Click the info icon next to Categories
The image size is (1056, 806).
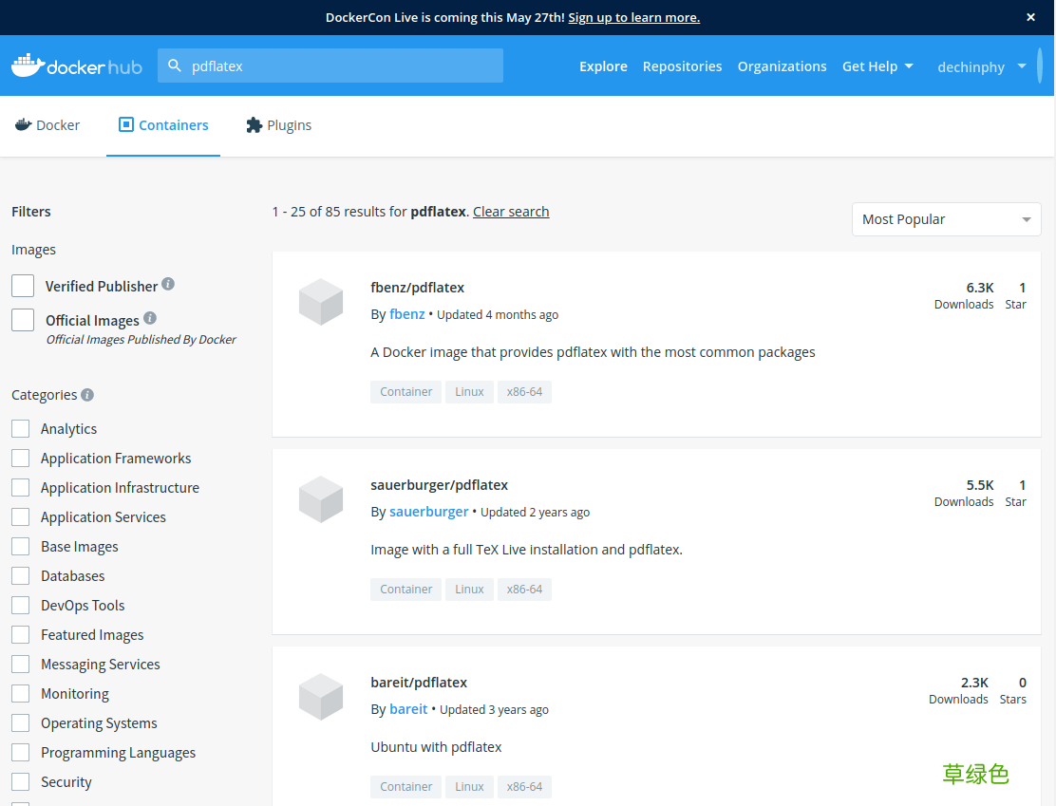[87, 394]
